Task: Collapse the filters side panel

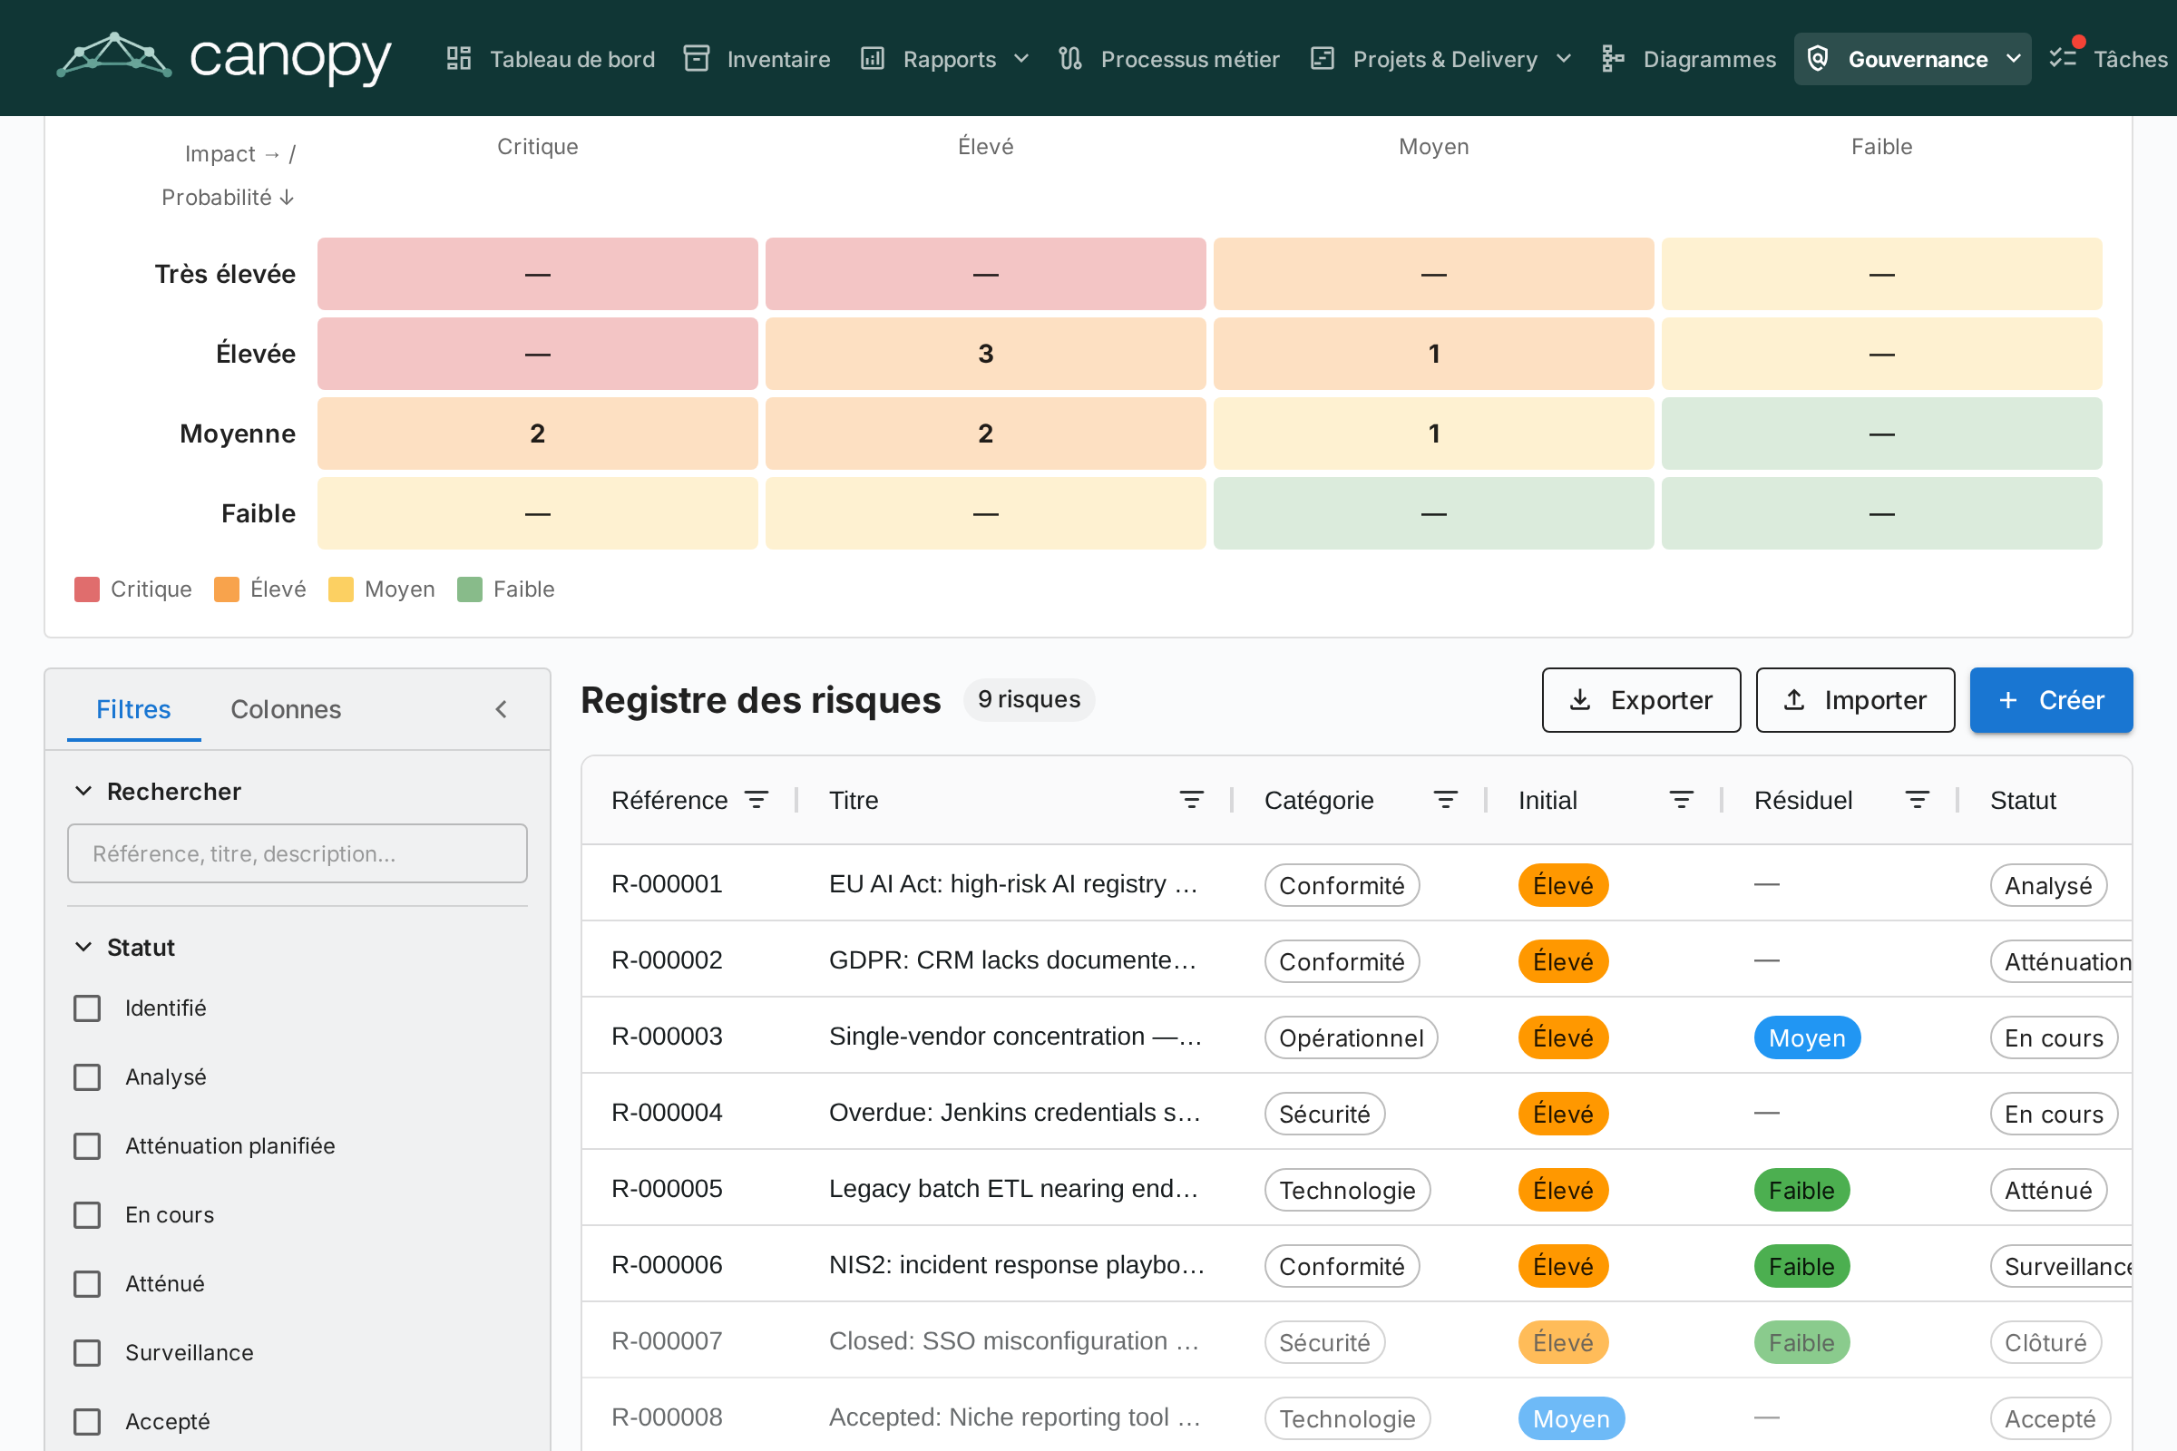Action: (501, 710)
